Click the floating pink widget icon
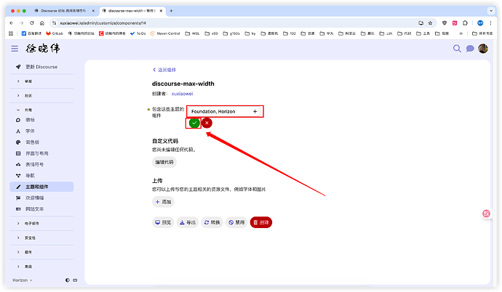502x292 pixels. (487, 214)
